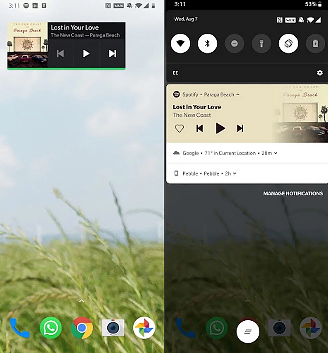Screen dimensions: 328x353
Task: Like the song with heart icon
Action: 179,129
